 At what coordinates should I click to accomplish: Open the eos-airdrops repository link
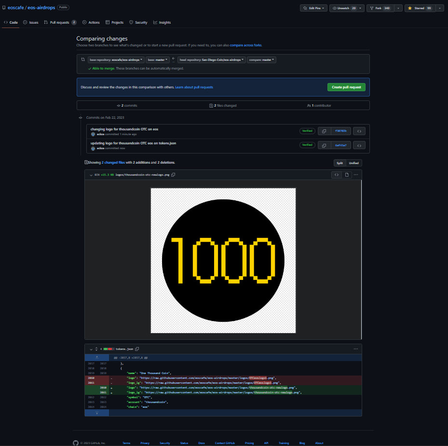click(41, 8)
